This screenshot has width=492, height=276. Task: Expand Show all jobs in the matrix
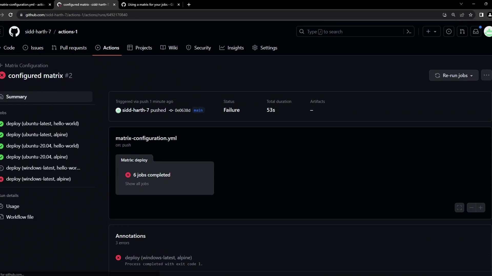click(x=137, y=184)
